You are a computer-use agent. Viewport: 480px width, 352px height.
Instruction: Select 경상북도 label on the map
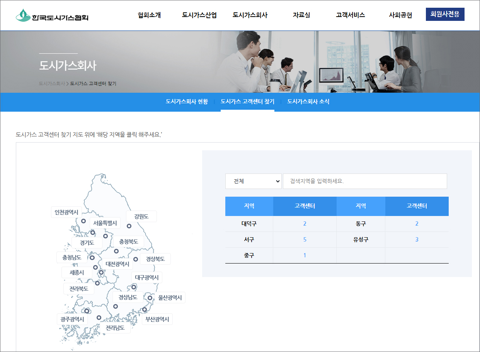(x=155, y=259)
